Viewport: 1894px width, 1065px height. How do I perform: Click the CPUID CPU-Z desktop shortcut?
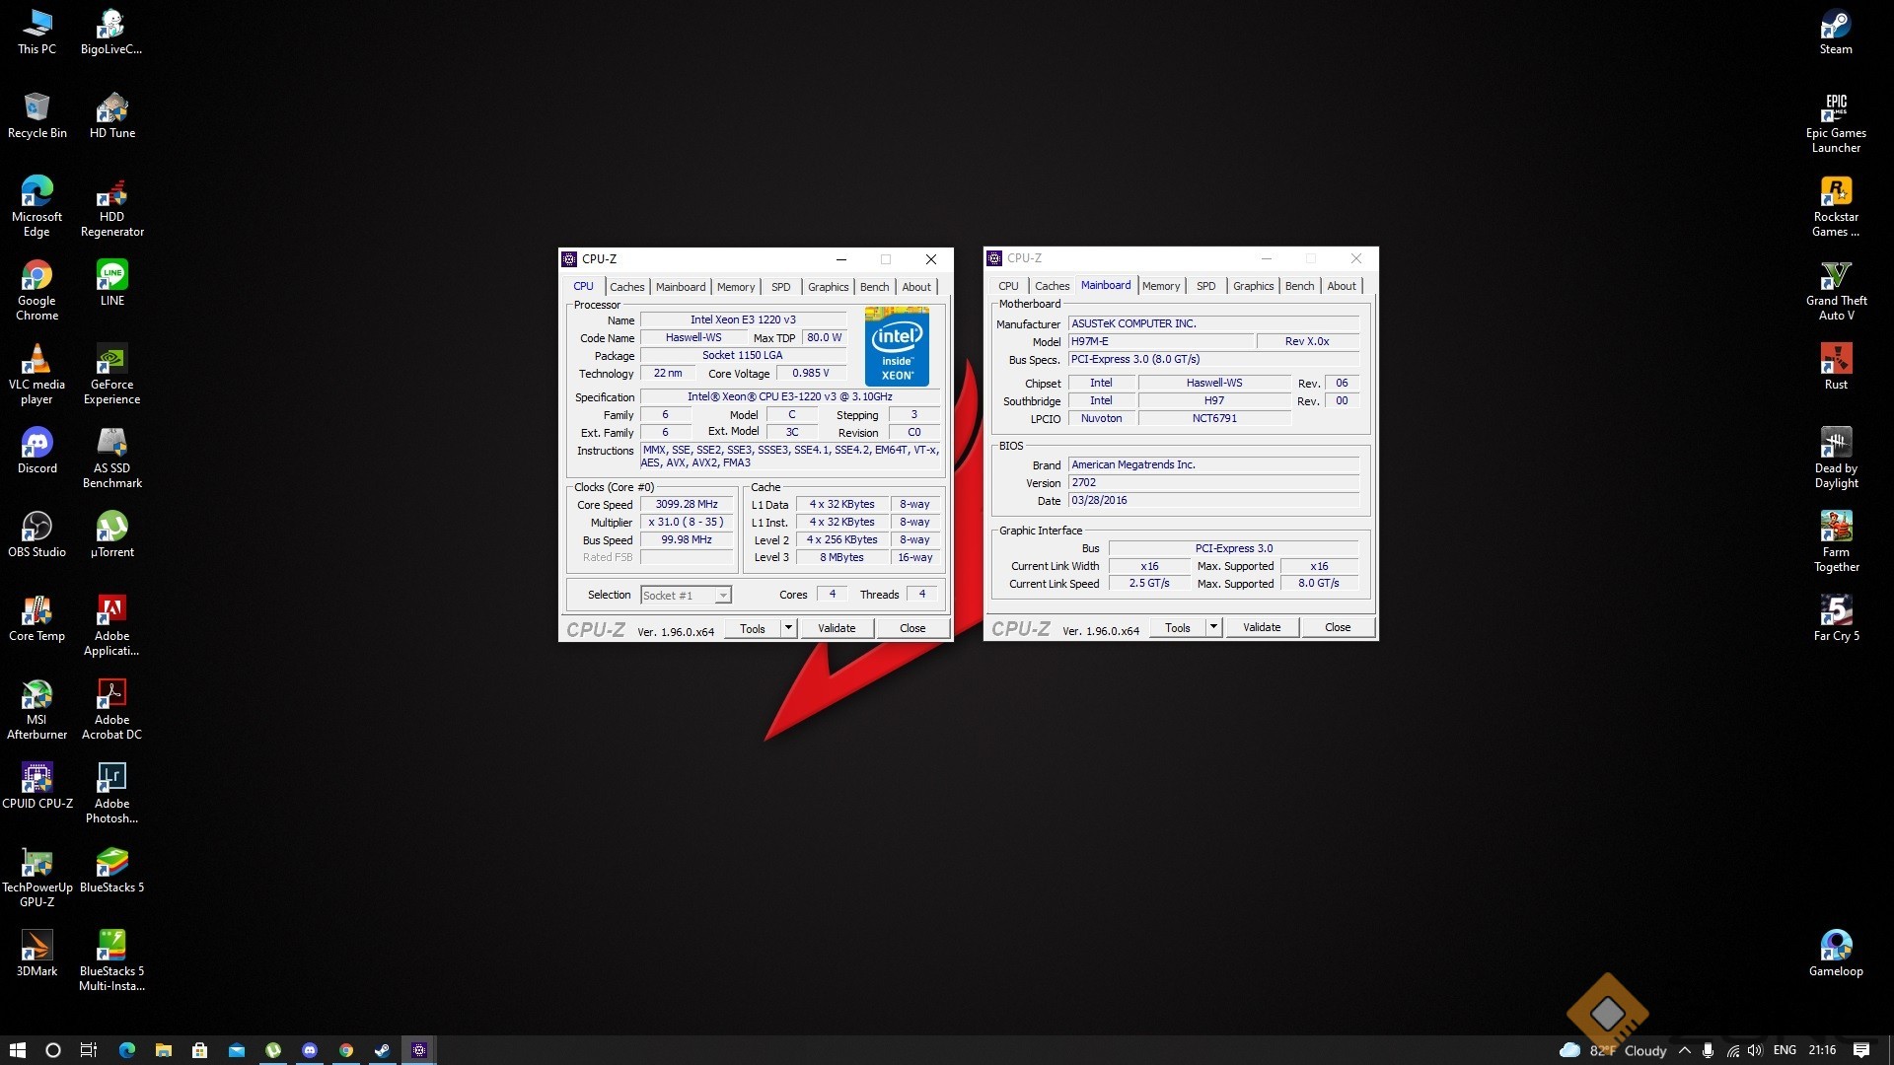[36, 779]
